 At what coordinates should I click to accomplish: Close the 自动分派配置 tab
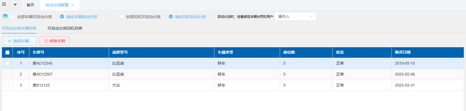(73, 5)
